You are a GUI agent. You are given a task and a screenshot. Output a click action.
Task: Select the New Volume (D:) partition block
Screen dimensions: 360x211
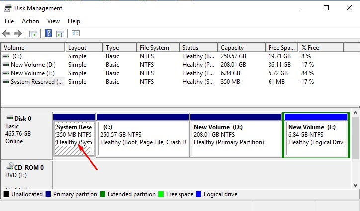point(236,135)
